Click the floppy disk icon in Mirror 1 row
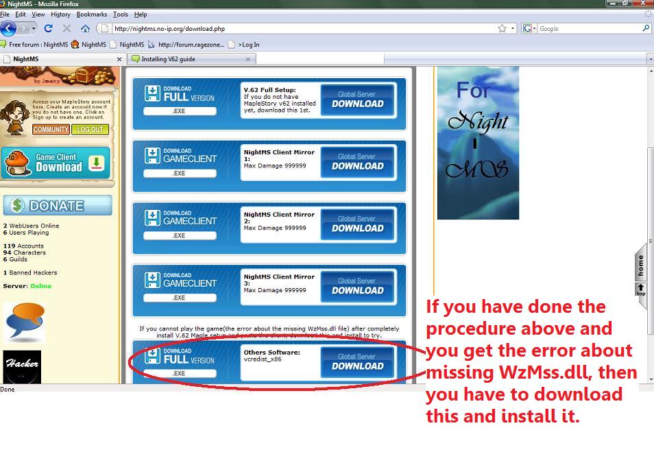654x452 pixels. coord(152,155)
